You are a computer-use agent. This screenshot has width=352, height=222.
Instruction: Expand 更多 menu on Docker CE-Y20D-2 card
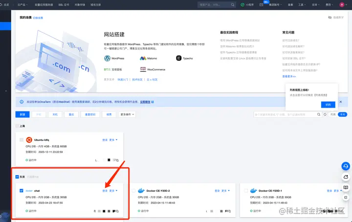[225, 191]
